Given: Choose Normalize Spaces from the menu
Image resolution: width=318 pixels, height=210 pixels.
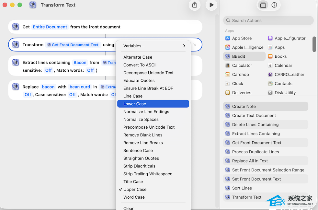Looking at the screenshot, I should tap(153, 119).
